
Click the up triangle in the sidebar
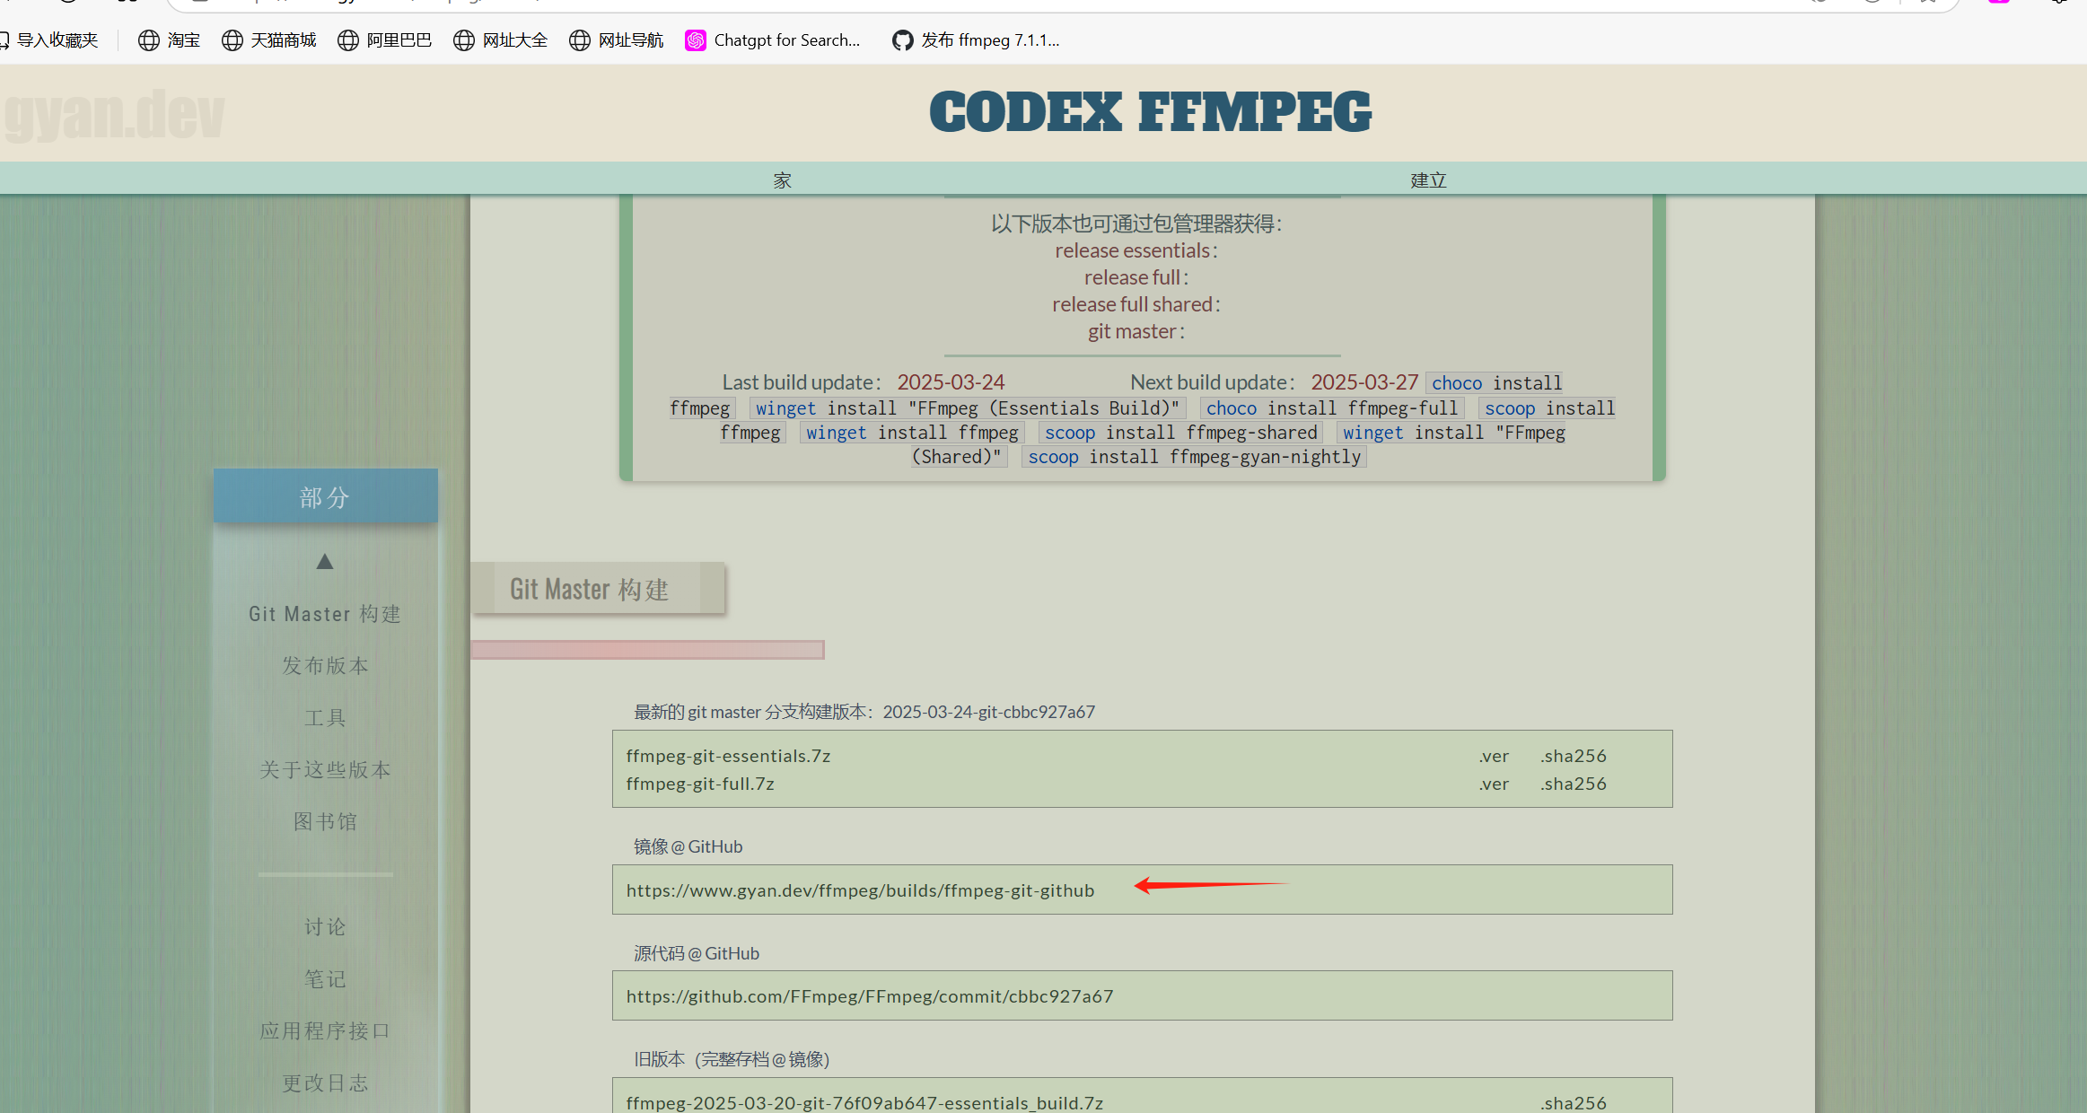click(325, 562)
